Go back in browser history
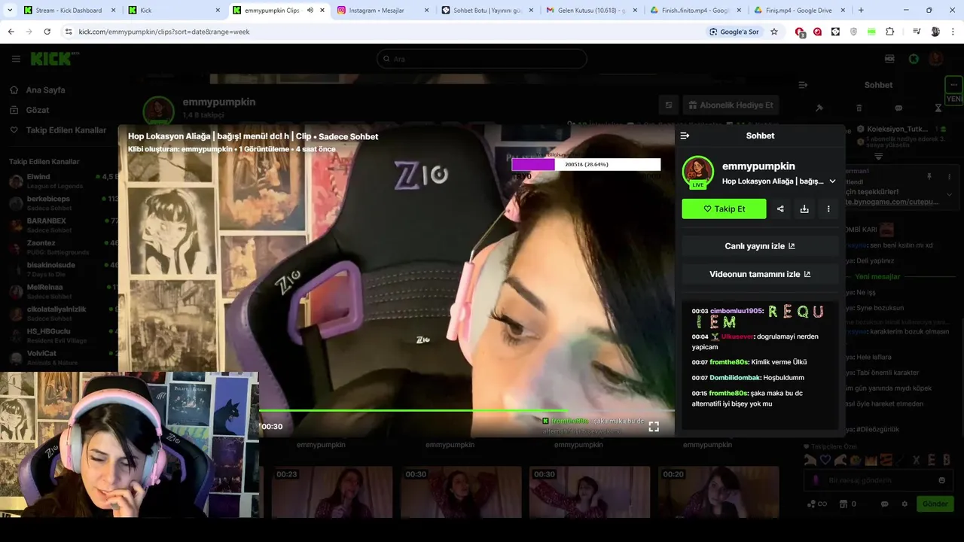 tap(11, 32)
